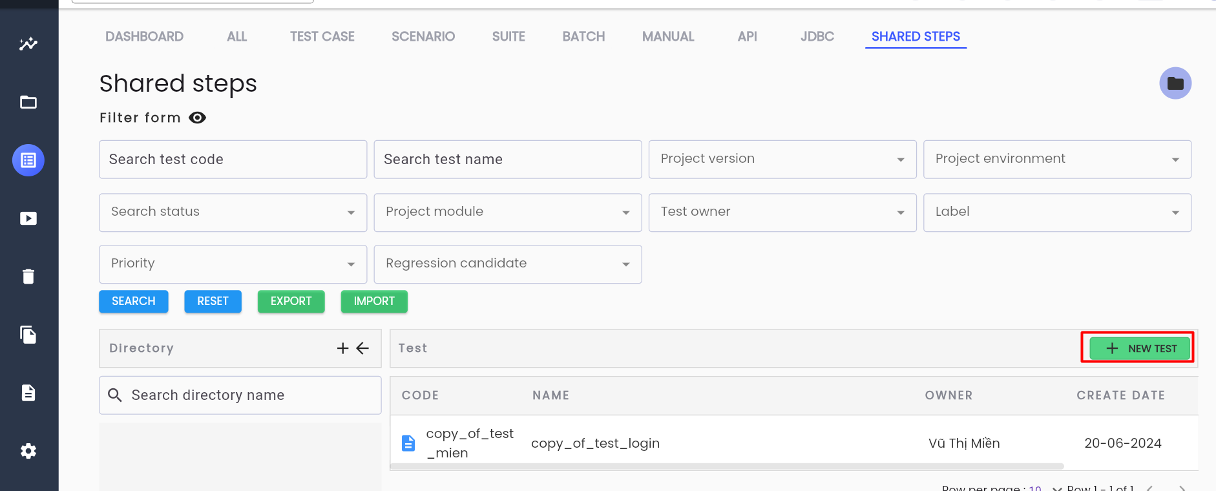Screen dimensions: 1216x491
Task: Open the play/run icon in sidebar
Action: (x=28, y=218)
